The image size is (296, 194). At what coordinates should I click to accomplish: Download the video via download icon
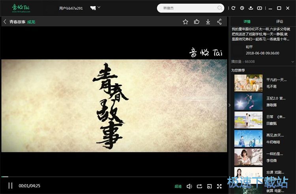click(208, 22)
